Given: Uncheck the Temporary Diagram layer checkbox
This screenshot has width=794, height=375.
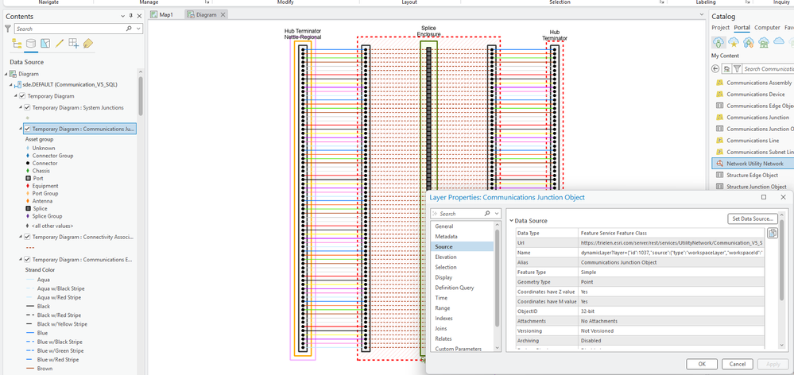Looking at the screenshot, I should 21,96.
